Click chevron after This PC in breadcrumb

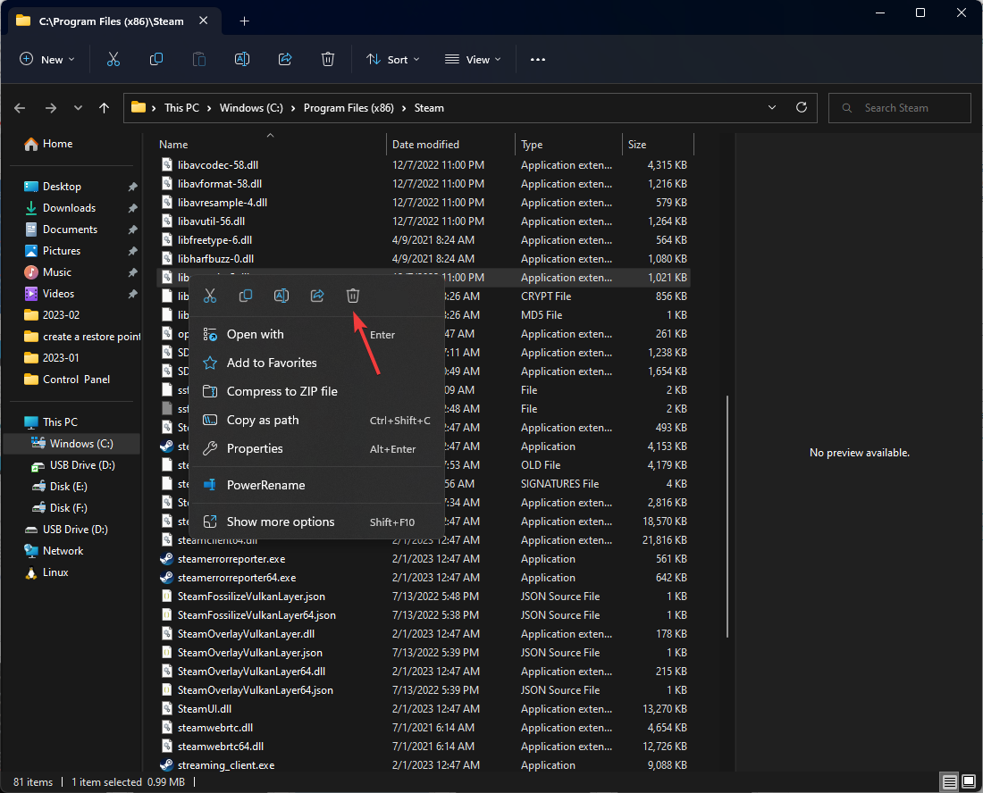[209, 108]
